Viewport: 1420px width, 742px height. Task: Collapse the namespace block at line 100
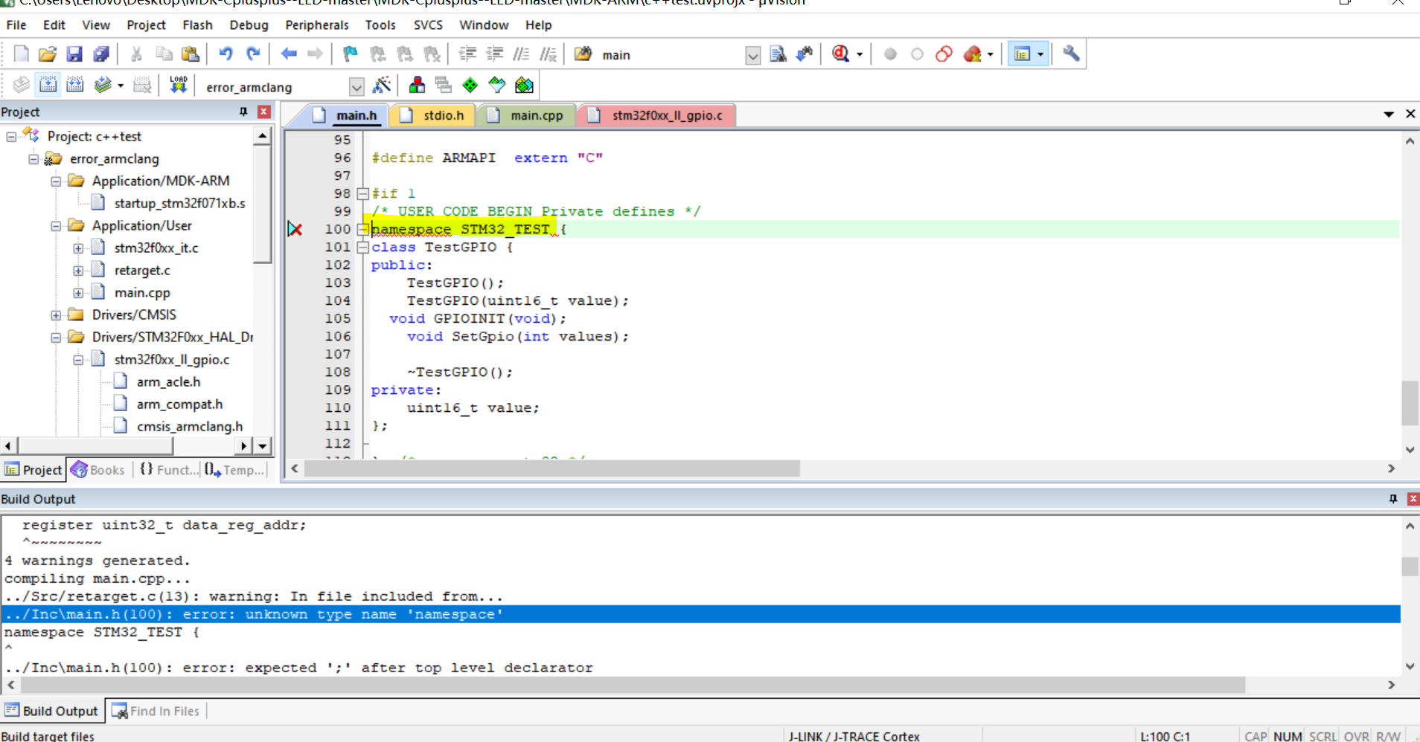(362, 229)
